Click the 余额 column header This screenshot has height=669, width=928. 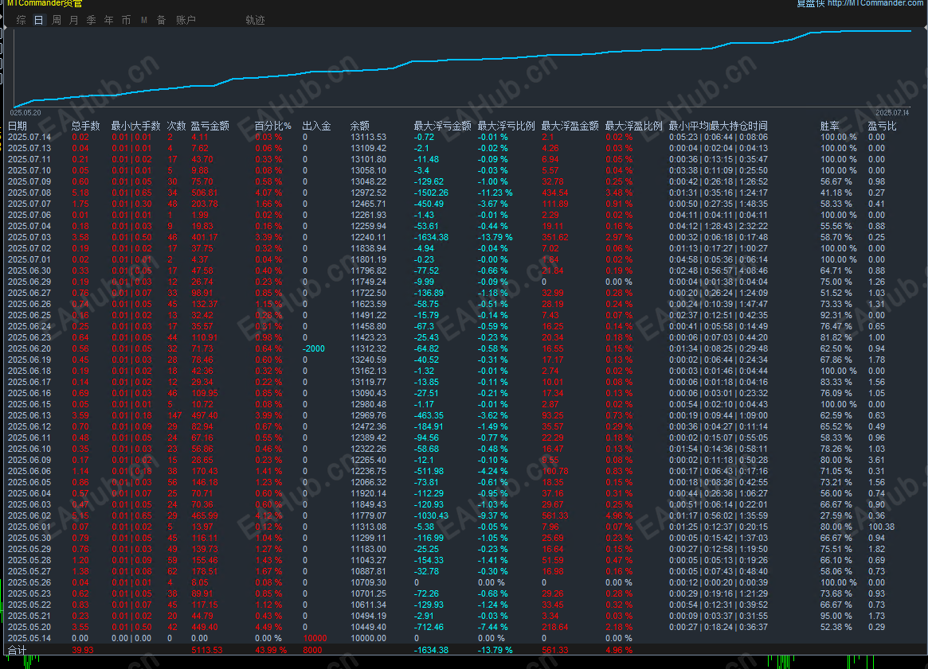point(360,126)
